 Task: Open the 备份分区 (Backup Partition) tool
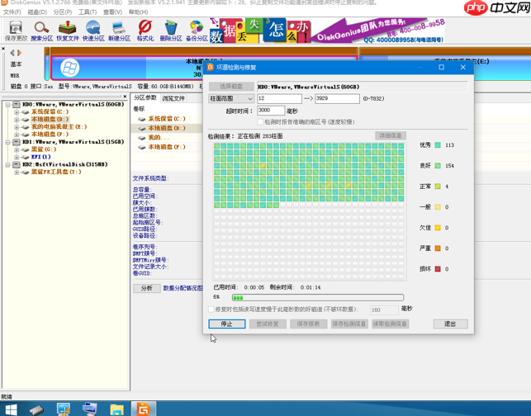click(197, 31)
